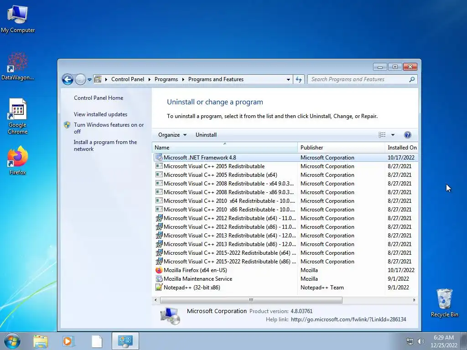This screenshot has width=467, height=350.
Task: Open the Microsoft help link URL
Action: coord(348,319)
